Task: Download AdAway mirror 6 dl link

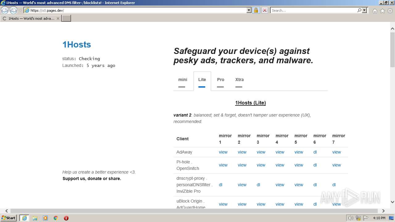Action: 315,152
